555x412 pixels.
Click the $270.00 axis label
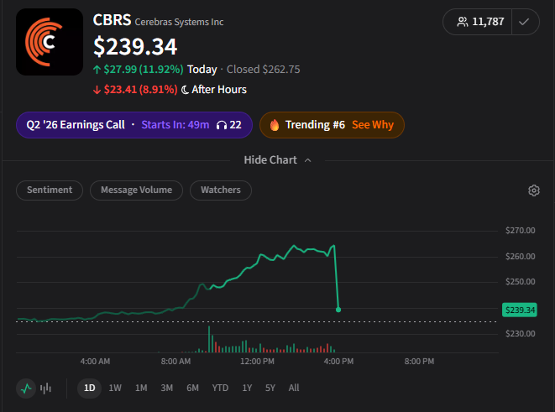(x=520, y=231)
